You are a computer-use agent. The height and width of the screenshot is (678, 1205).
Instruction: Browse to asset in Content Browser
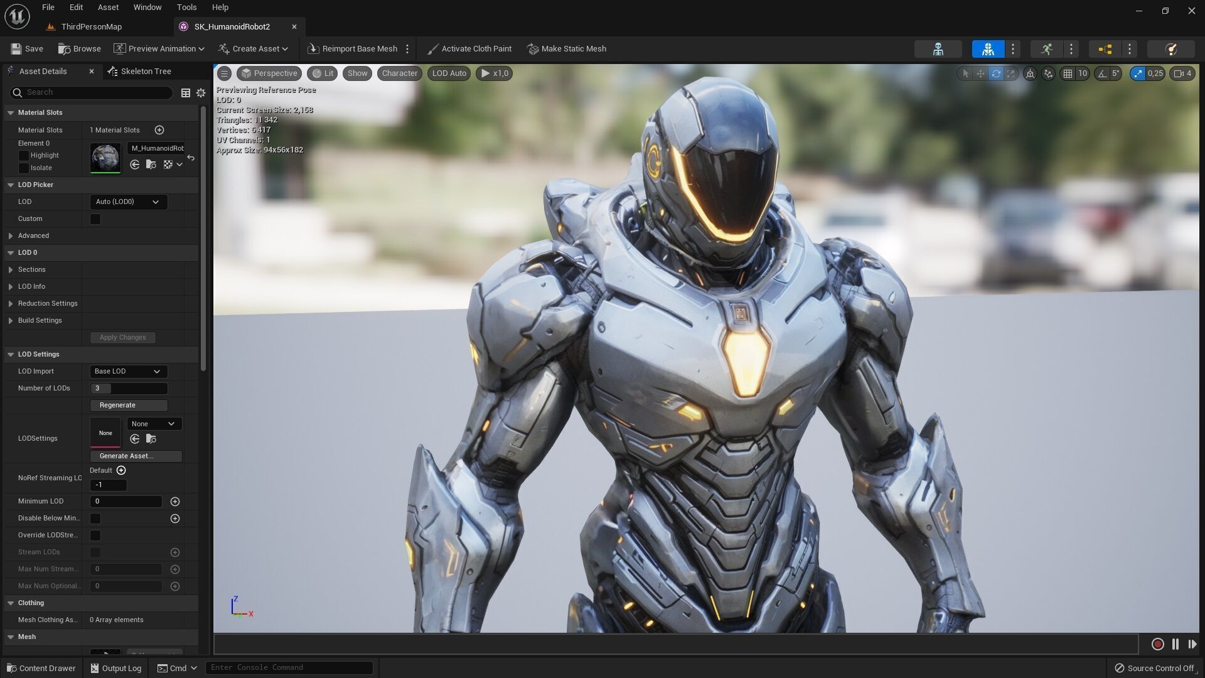[80, 48]
